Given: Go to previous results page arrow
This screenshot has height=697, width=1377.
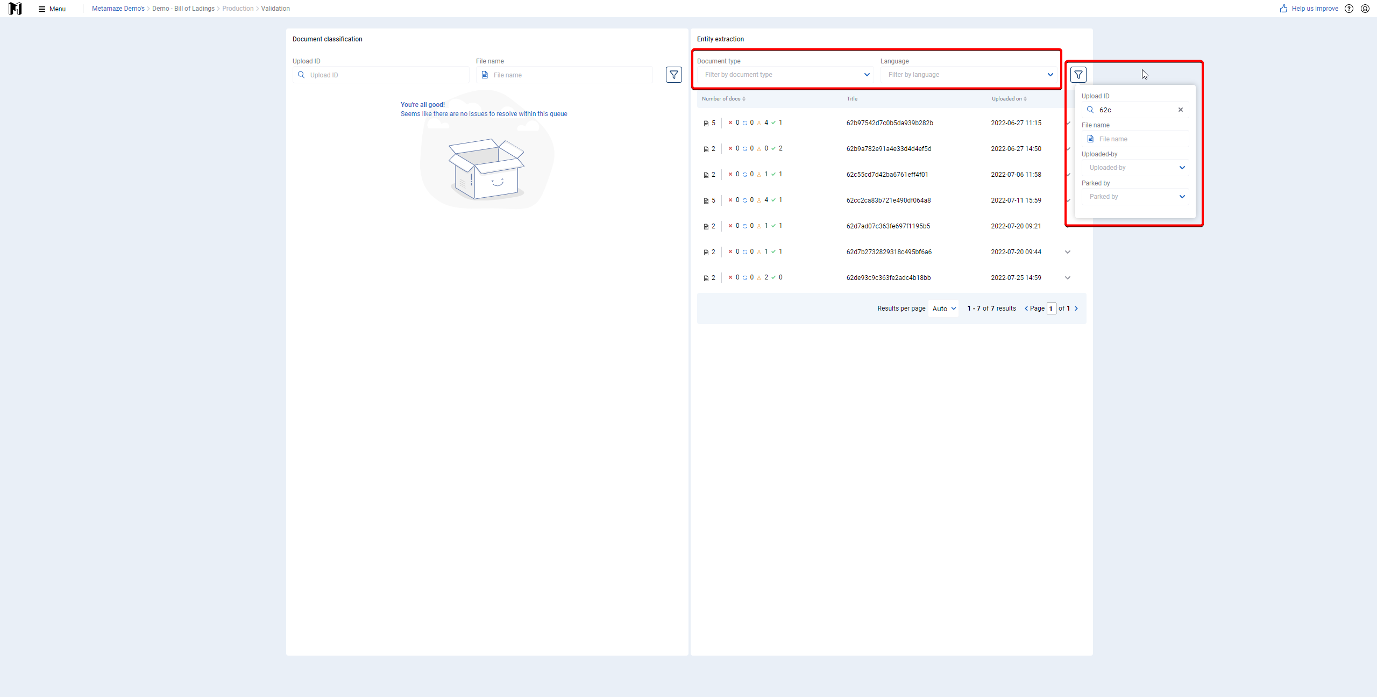Looking at the screenshot, I should (x=1026, y=308).
